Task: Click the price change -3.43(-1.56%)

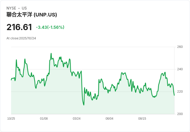Action: [50, 27]
